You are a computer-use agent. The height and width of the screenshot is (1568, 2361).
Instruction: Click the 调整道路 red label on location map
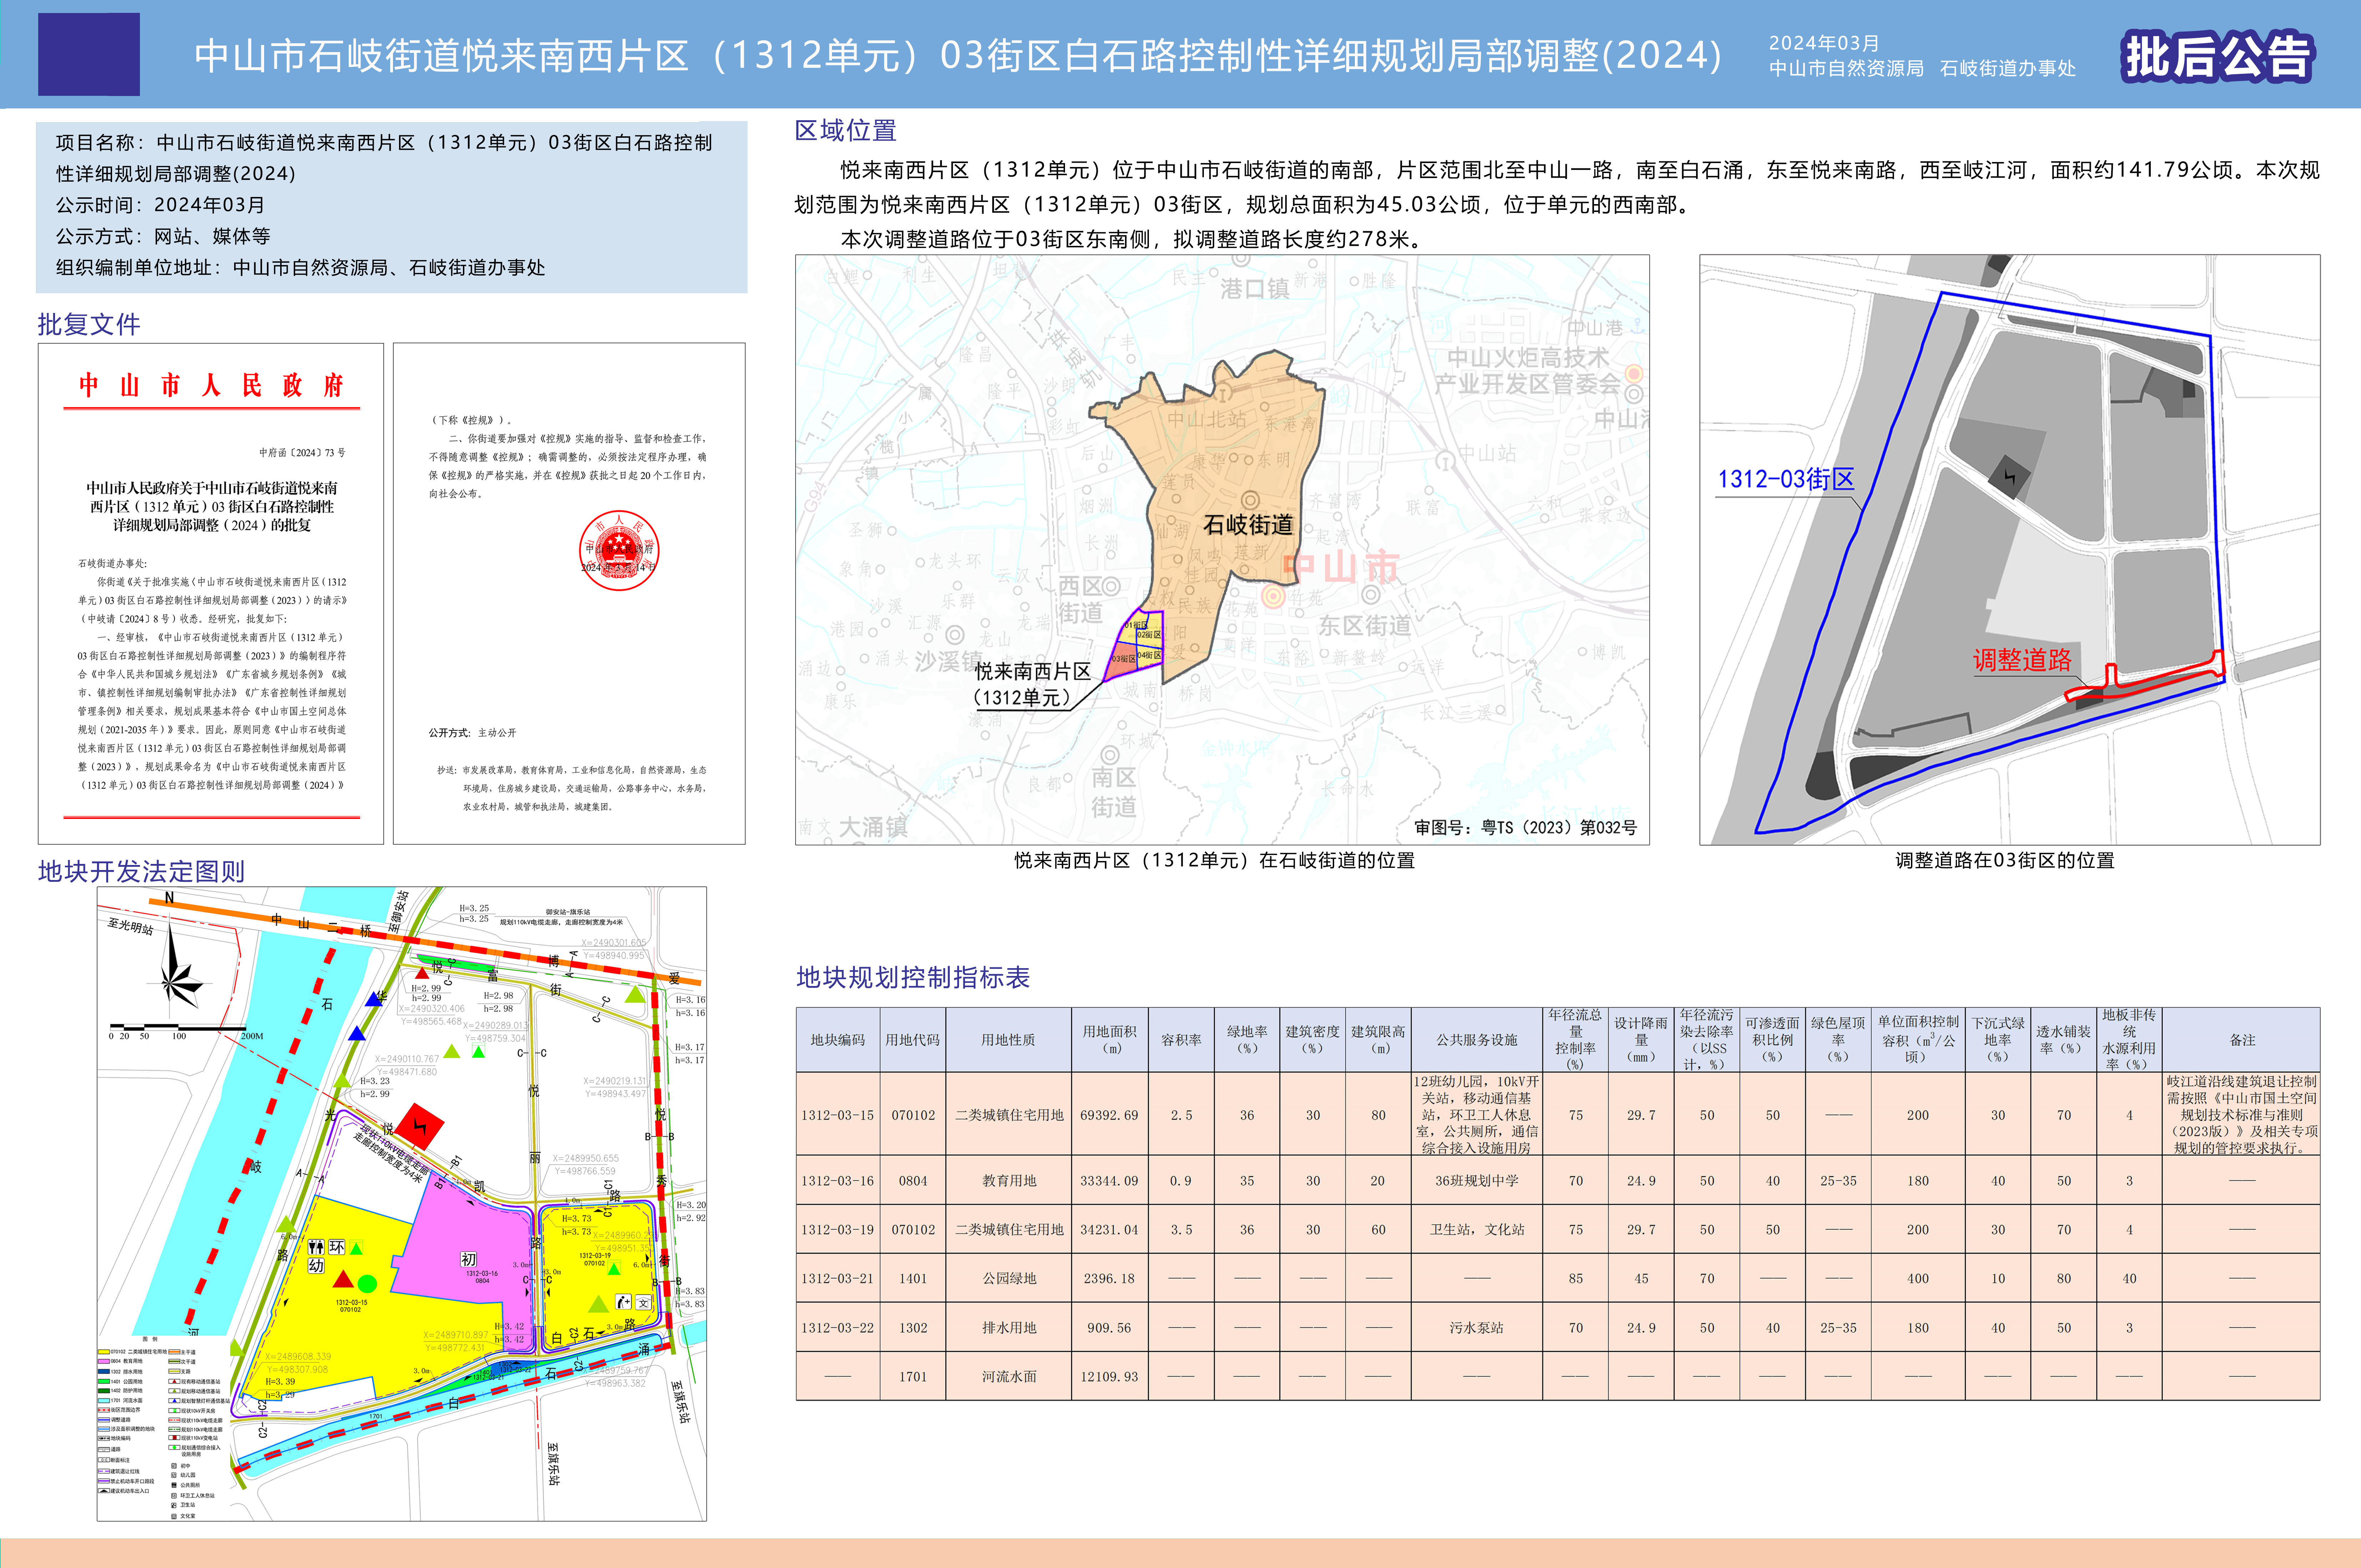click(2022, 660)
